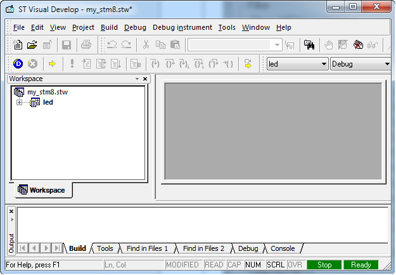The height and width of the screenshot is (275, 396).
Task: Open the Debug configuration dropdown
Action: [387, 64]
